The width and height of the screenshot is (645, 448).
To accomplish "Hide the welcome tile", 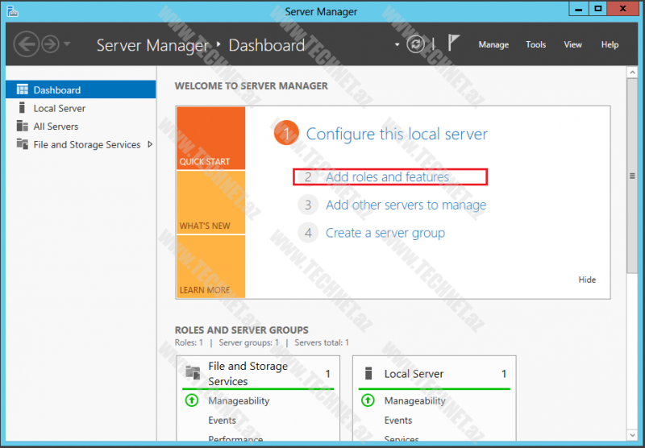I will click(587, 280).
